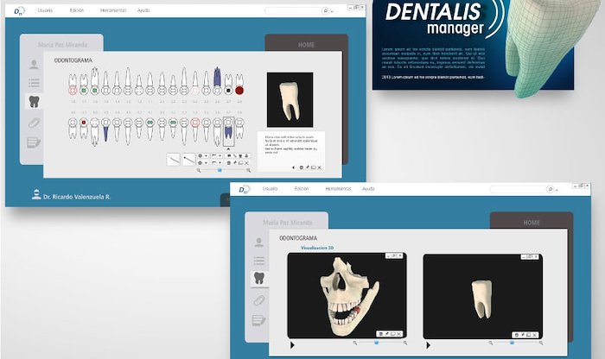605x359 pixels.
Task: Select María Paz Miranda tab in 3D viewer window
Action: (x=288, y=223)
